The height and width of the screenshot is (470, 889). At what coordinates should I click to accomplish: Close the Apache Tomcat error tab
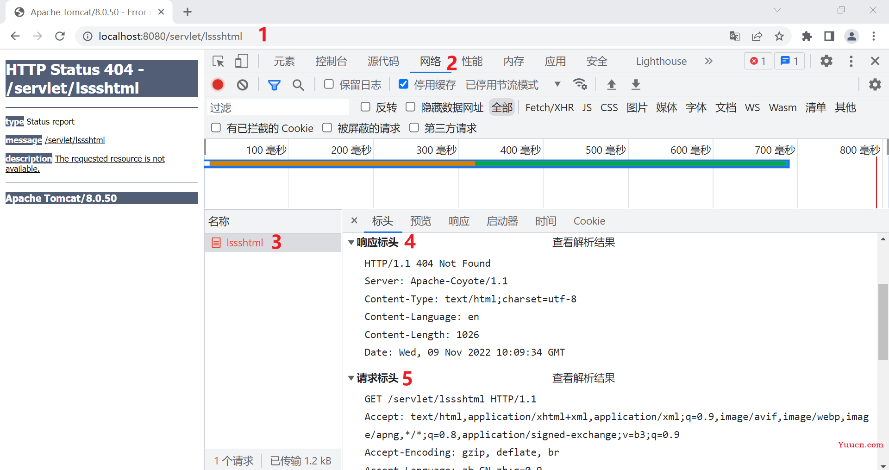tap(161, 12)
